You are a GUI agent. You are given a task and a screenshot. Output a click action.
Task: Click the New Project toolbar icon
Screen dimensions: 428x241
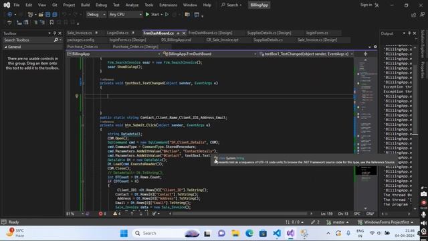30,14
